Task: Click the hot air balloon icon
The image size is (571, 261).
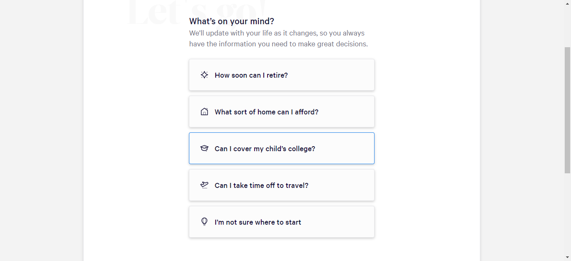Action: pos(204,222)
